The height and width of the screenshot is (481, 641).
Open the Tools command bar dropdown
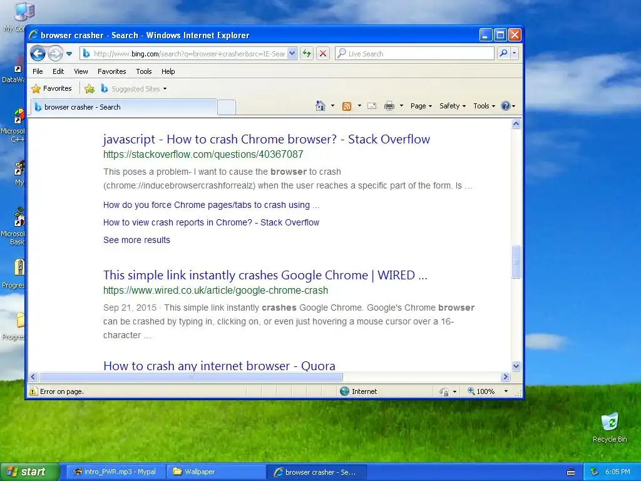point(484,106)
